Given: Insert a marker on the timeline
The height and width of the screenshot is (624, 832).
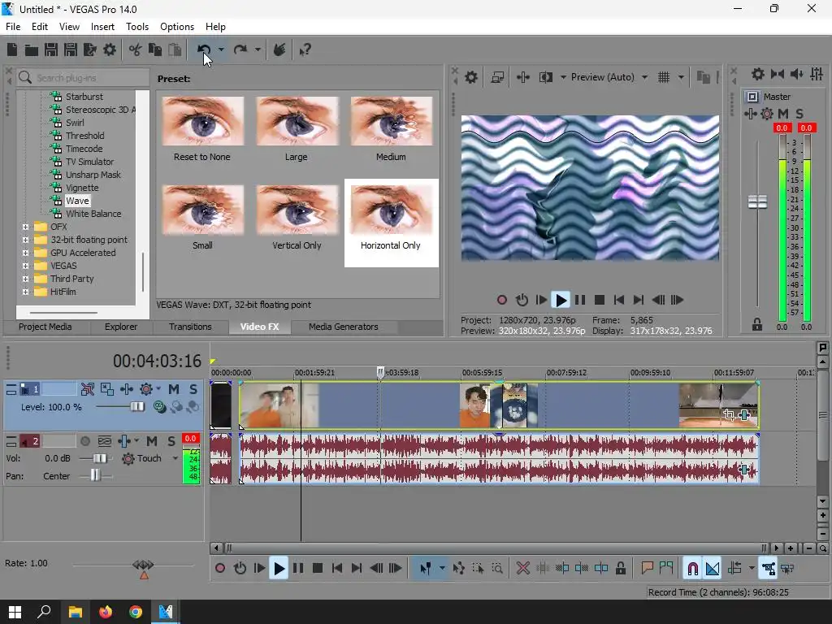Looking at the screenshot, I should coord(647,568).
